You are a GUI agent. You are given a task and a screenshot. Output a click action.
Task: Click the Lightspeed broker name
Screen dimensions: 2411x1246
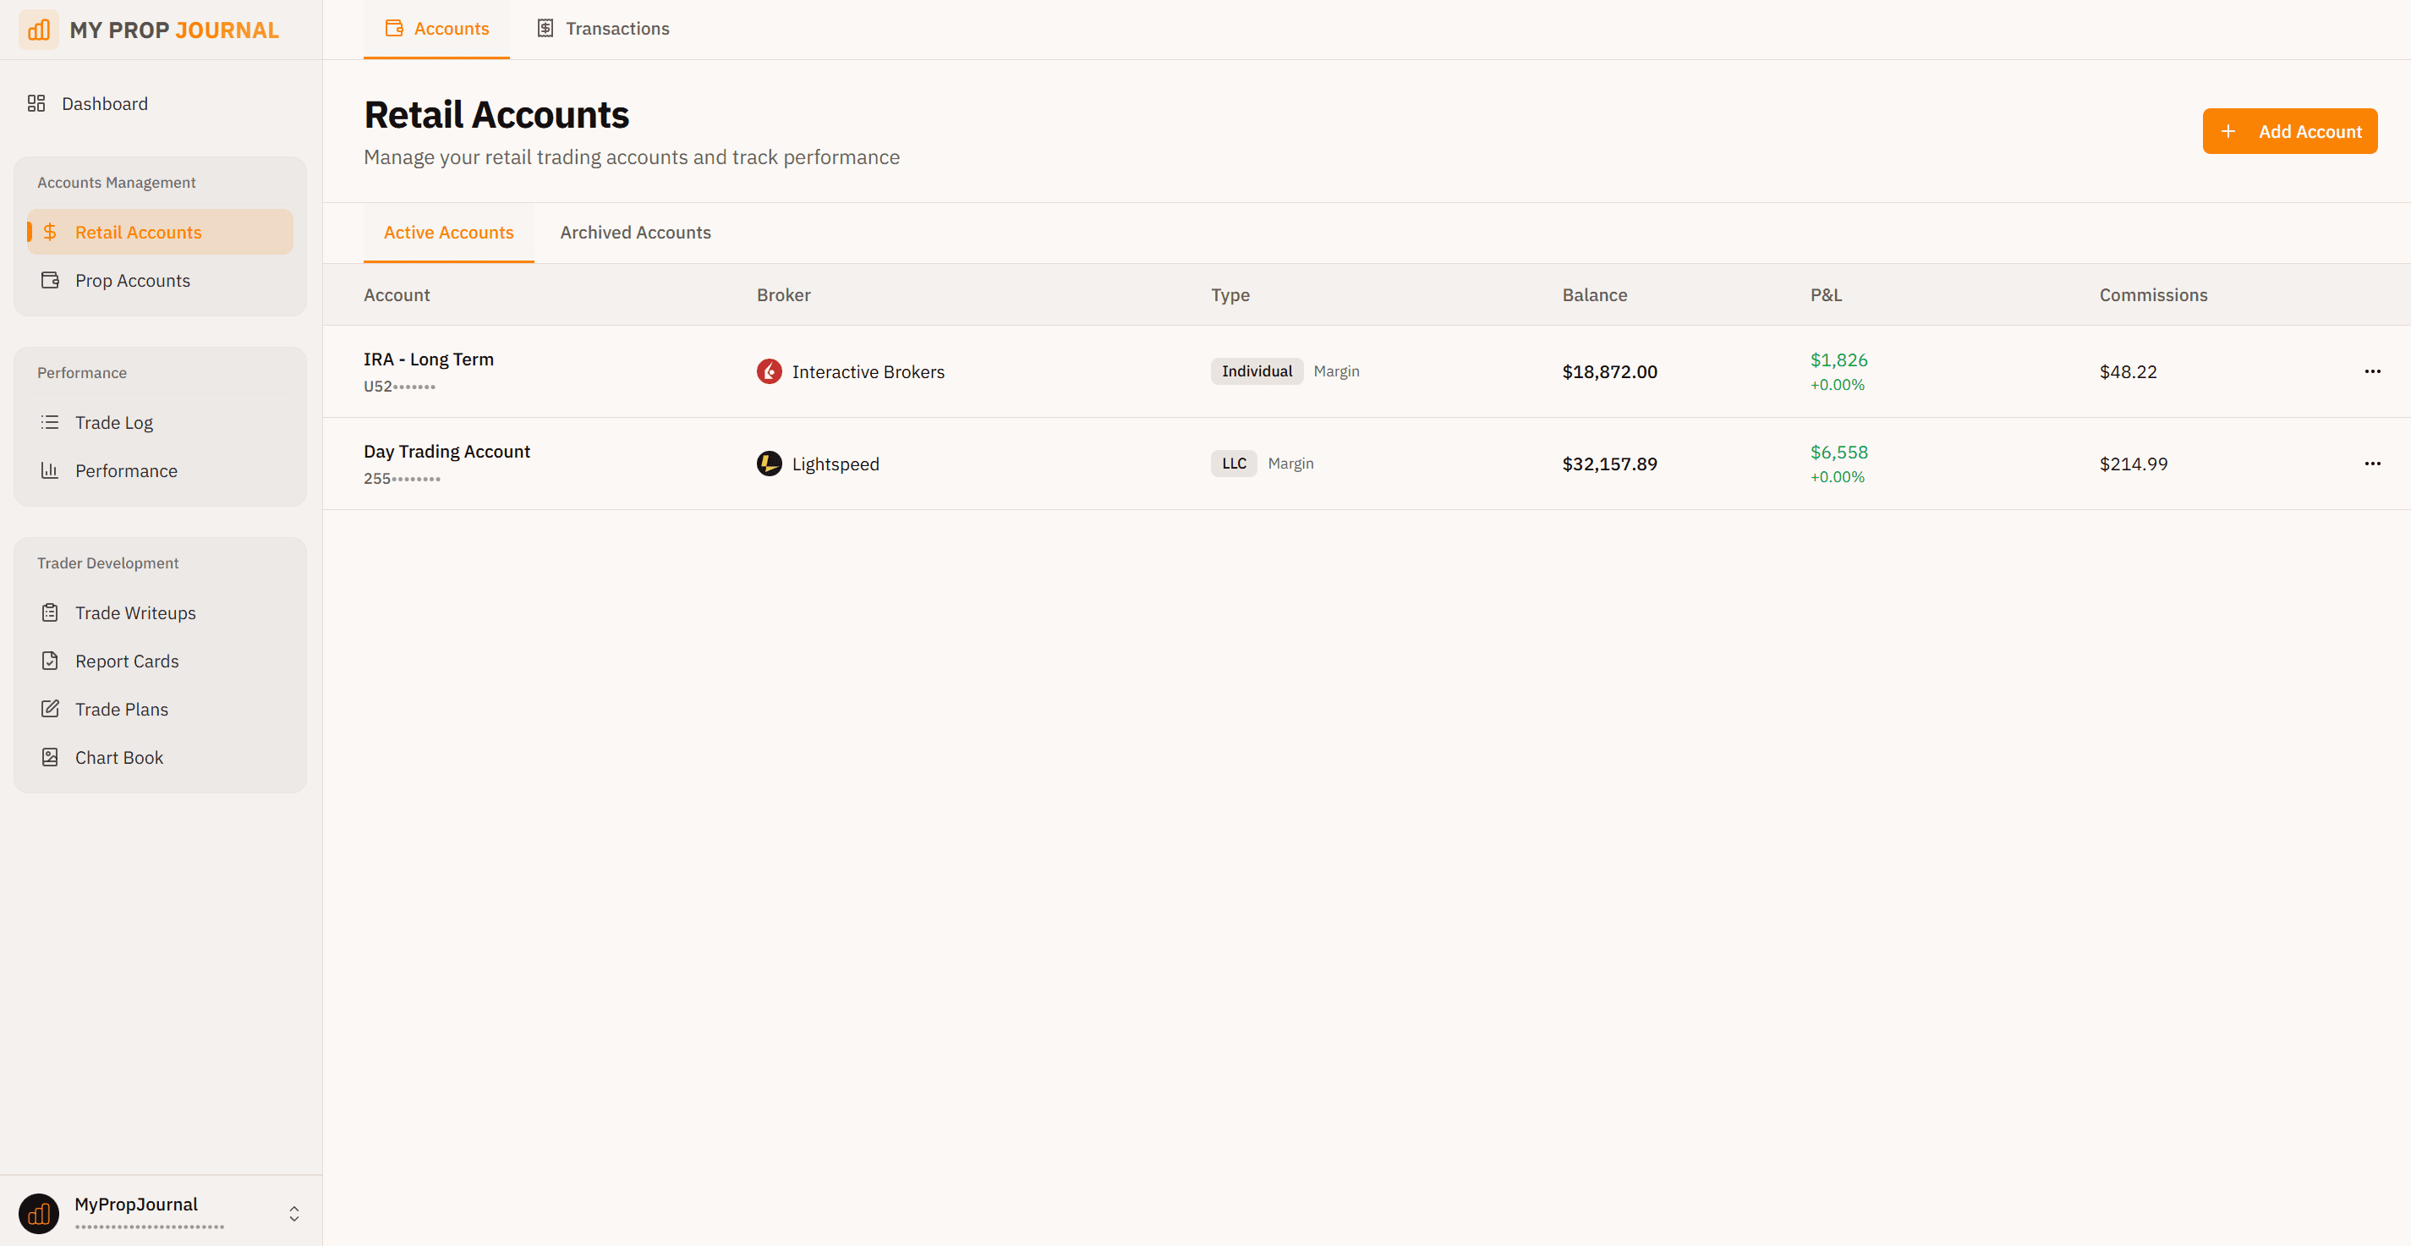[836, 464]
